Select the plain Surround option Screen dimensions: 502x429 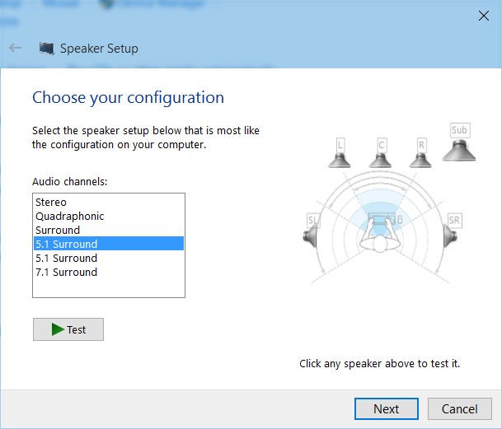58,230
